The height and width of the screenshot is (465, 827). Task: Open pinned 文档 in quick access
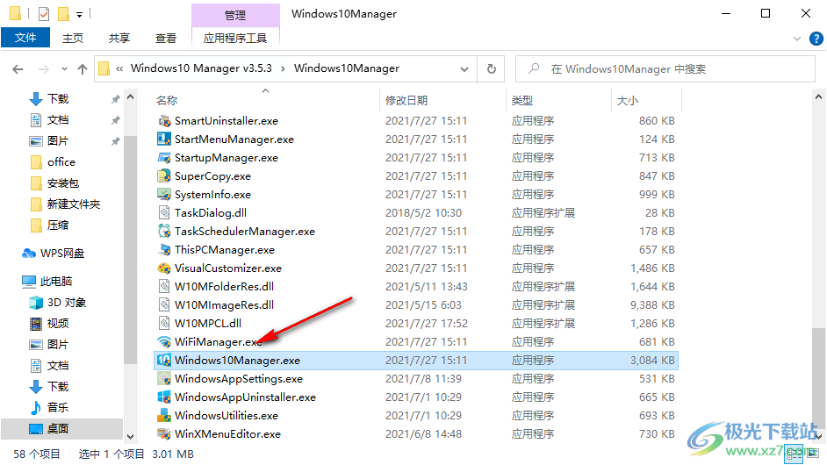58,119
